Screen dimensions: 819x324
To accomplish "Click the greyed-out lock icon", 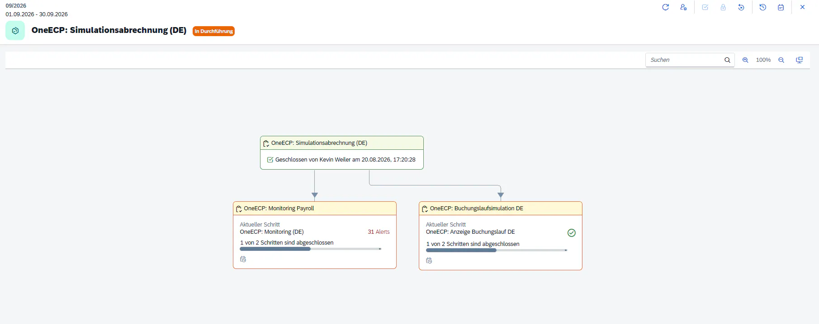I will 723,7.
